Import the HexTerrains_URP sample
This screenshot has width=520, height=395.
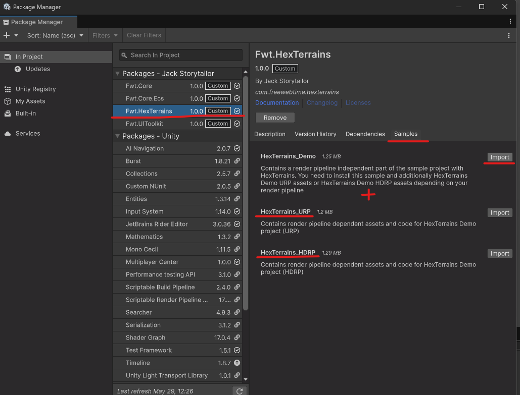click(500, 212)
